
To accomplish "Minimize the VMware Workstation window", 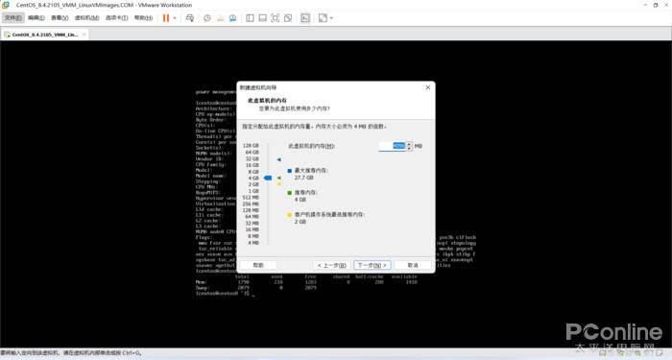I will (645, 5).
